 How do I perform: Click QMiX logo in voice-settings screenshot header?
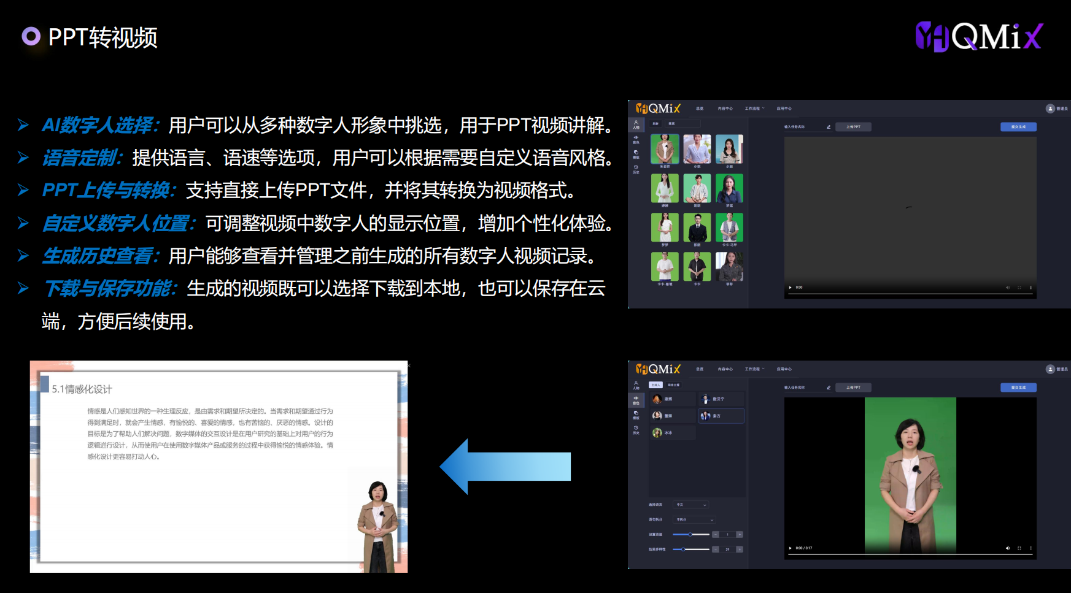pyautogui.click(x=658, y=369)
